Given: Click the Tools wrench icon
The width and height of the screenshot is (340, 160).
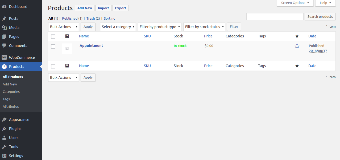Looking at the screenshot, I should point(4,146).
